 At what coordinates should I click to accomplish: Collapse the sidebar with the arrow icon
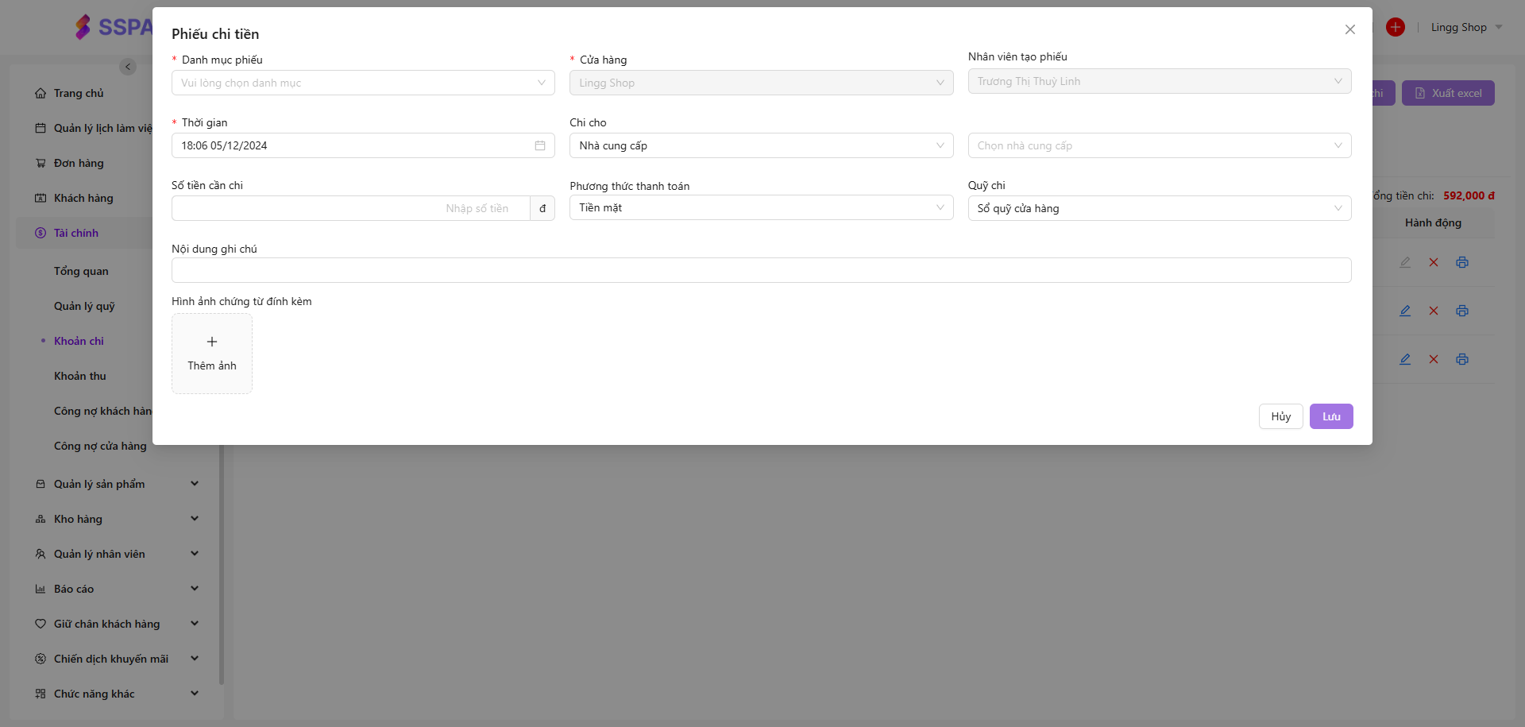pos(128,67)
